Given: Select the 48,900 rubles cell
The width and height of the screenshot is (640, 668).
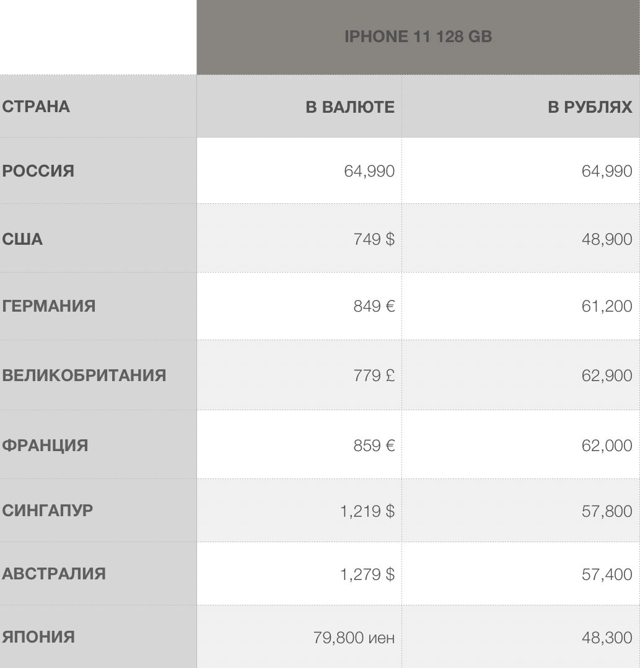Looking at the screenshot, I should pos(607,239).
